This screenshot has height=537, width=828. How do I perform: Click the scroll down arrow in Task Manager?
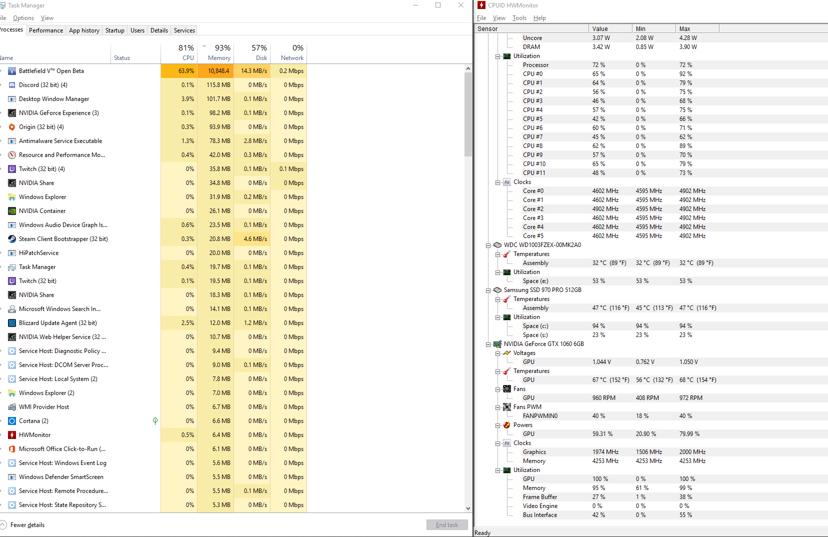click(468, 508)
